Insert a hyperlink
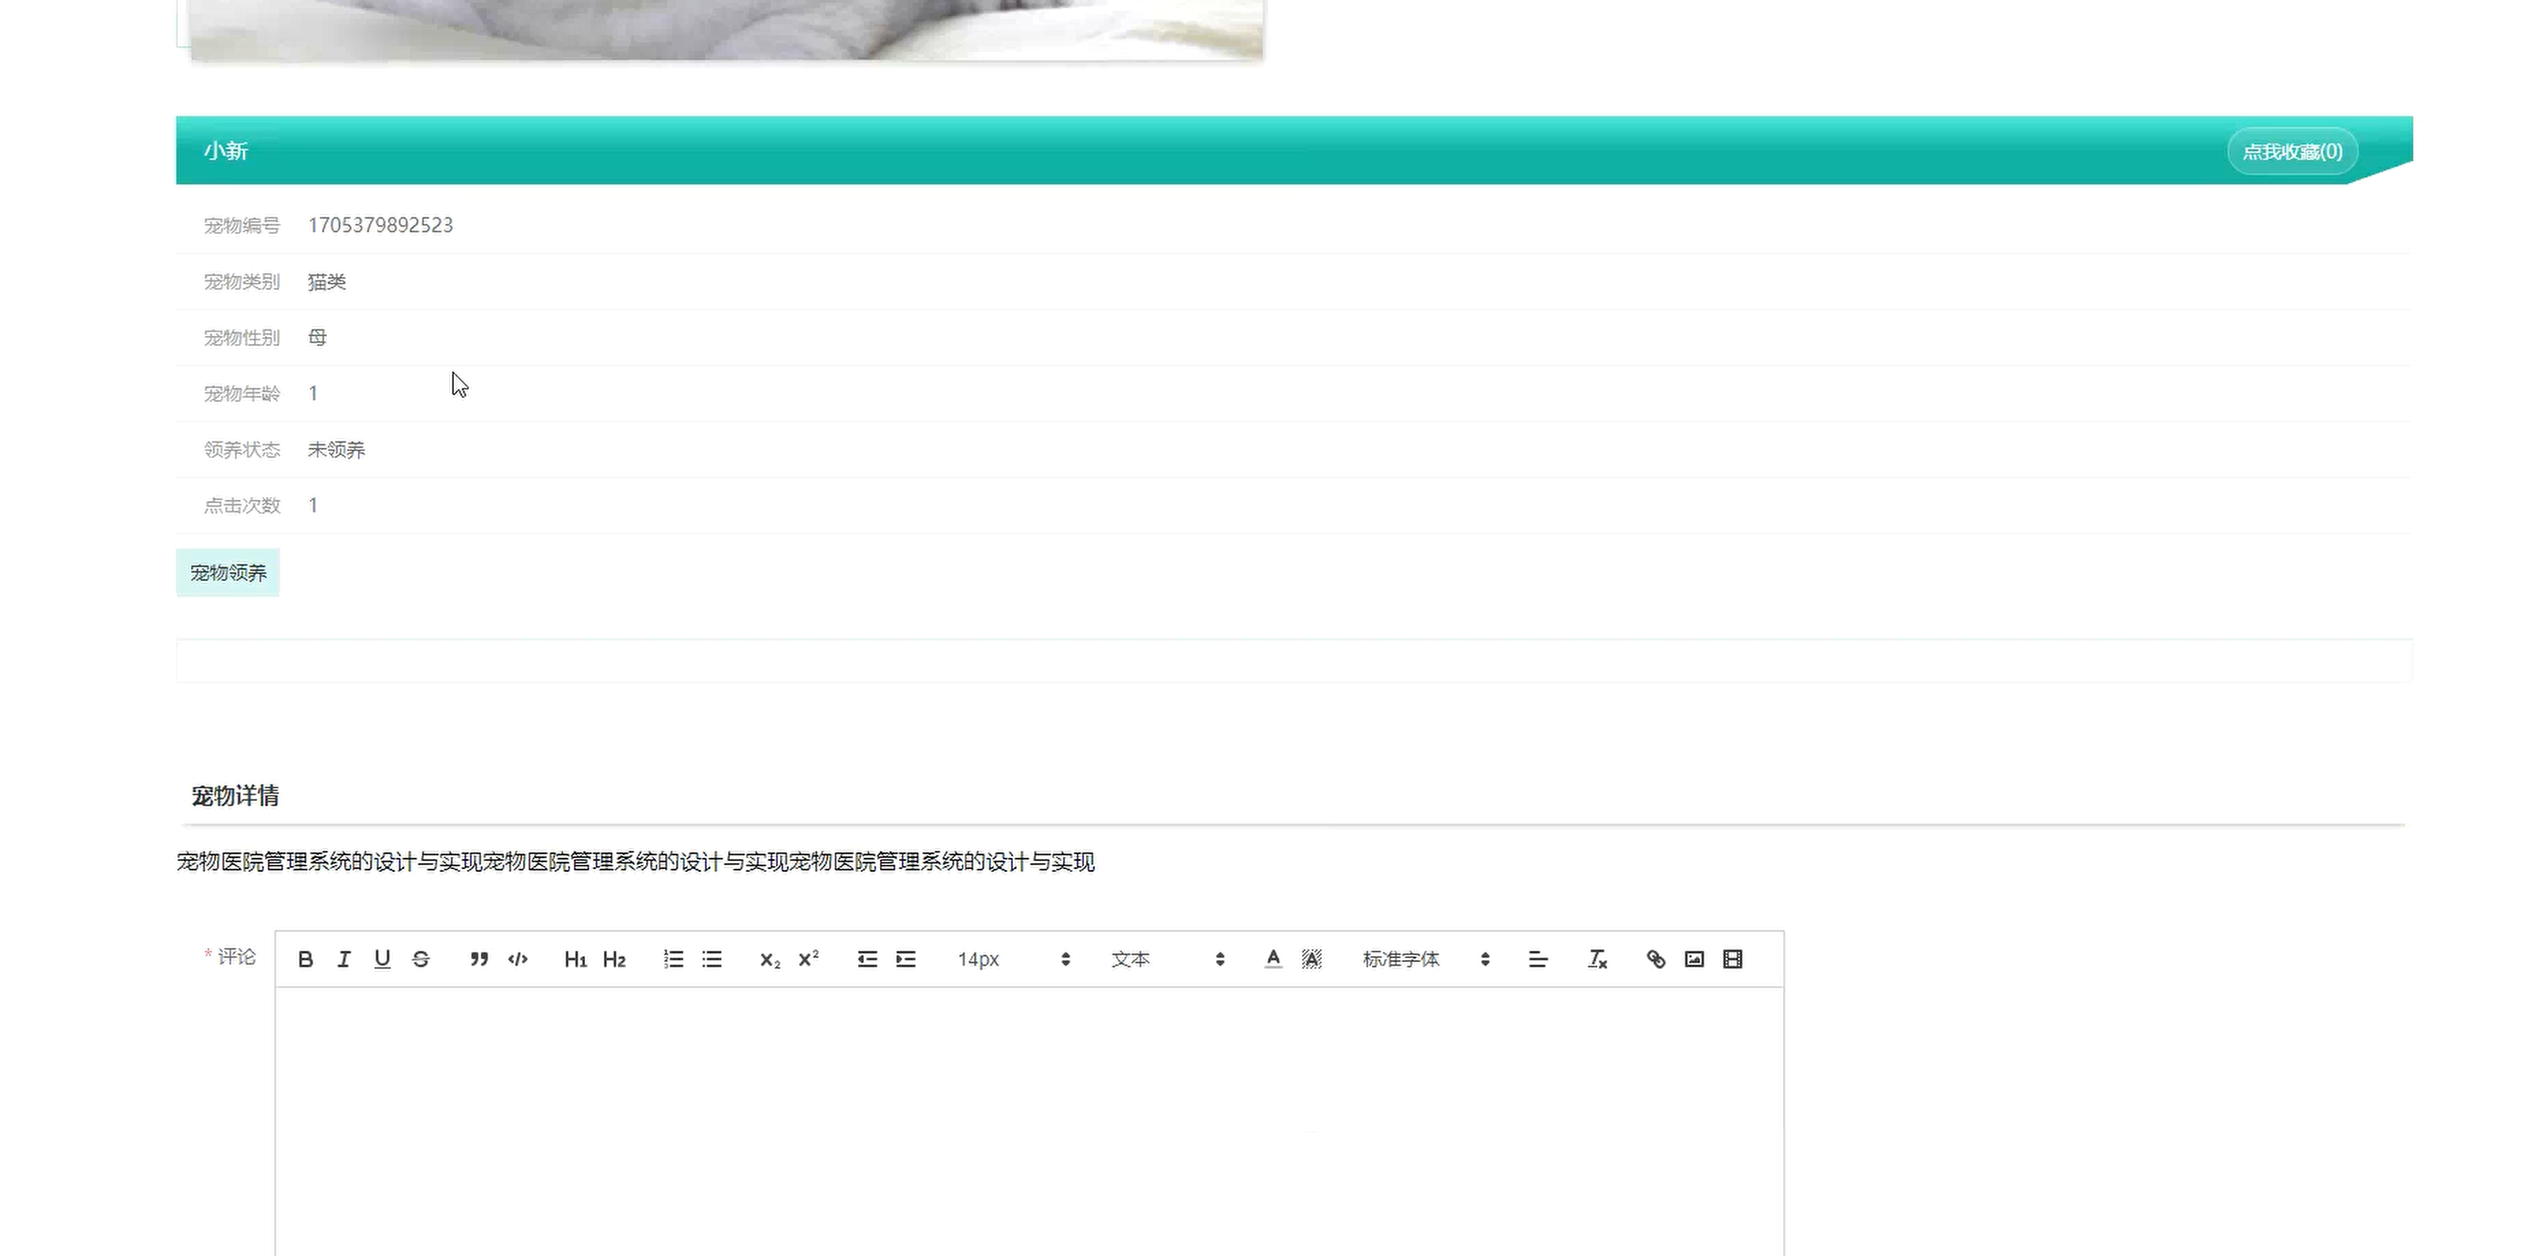The height and width of the screenshot is (1256, 2530). (x=1656, y=959)
